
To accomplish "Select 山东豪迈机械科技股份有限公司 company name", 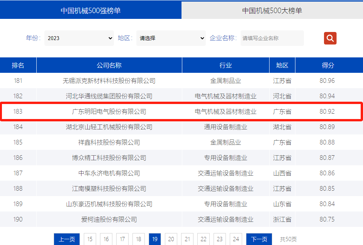I will (x=109, y=204).
